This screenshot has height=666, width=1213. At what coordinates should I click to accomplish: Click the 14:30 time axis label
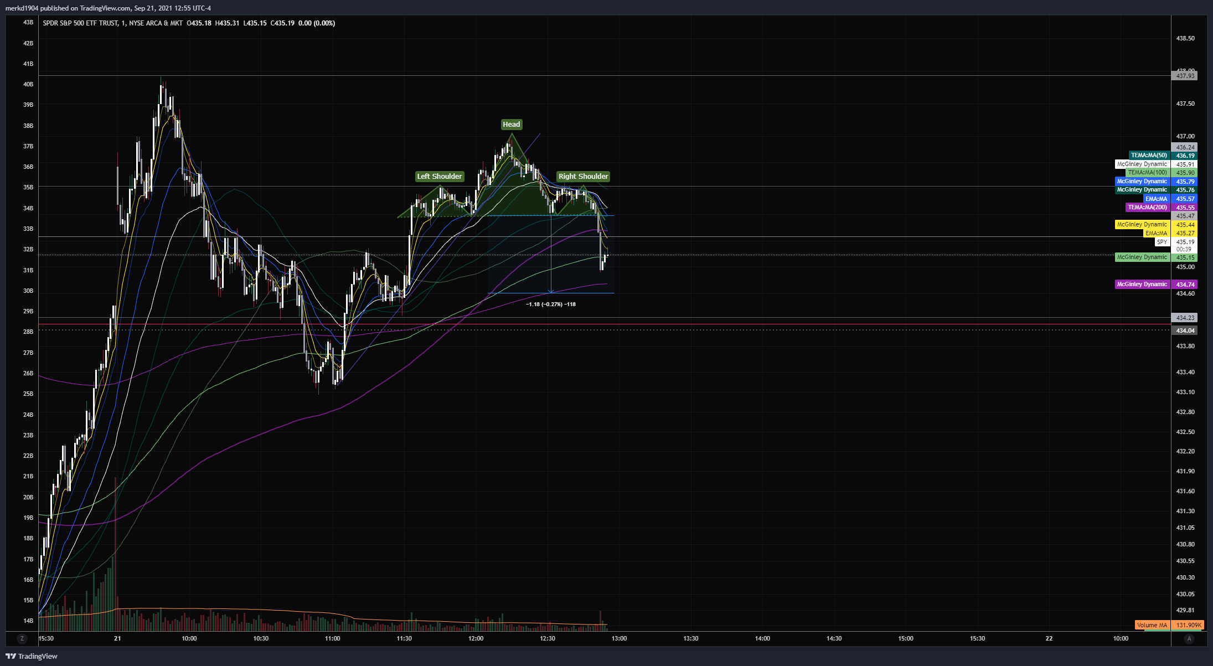[834, 638]
